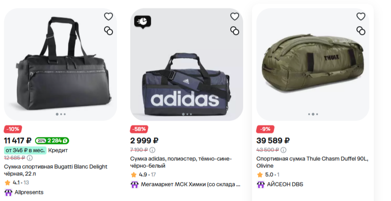Open price info icon next to 12 685 ₽
The width and height of the screenshot is (391, 201).
click(x=30, y=158)
